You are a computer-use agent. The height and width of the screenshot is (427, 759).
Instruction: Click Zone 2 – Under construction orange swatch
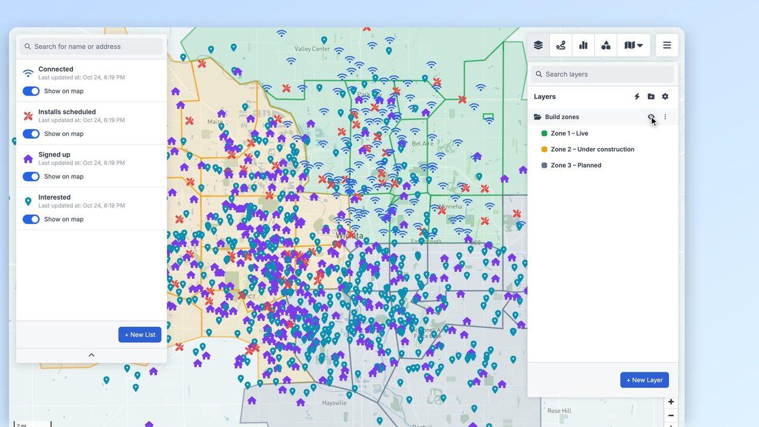[x=544, y=149]
